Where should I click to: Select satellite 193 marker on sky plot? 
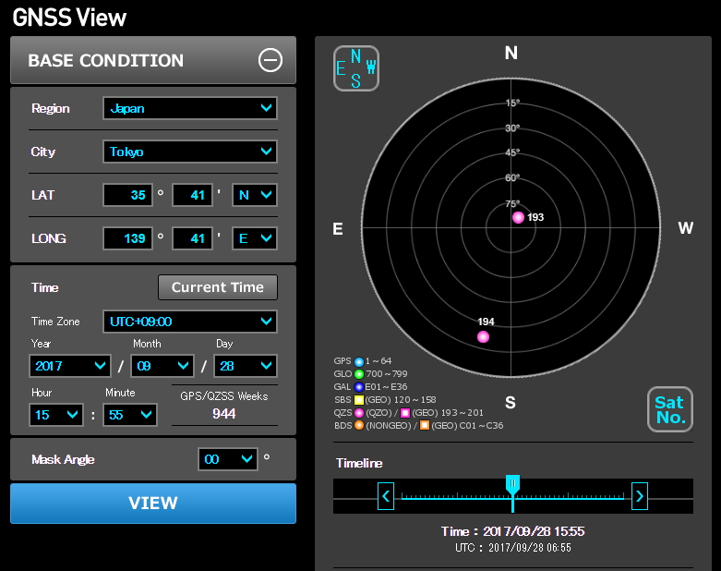pyautogui.click(x=518, y=217)
